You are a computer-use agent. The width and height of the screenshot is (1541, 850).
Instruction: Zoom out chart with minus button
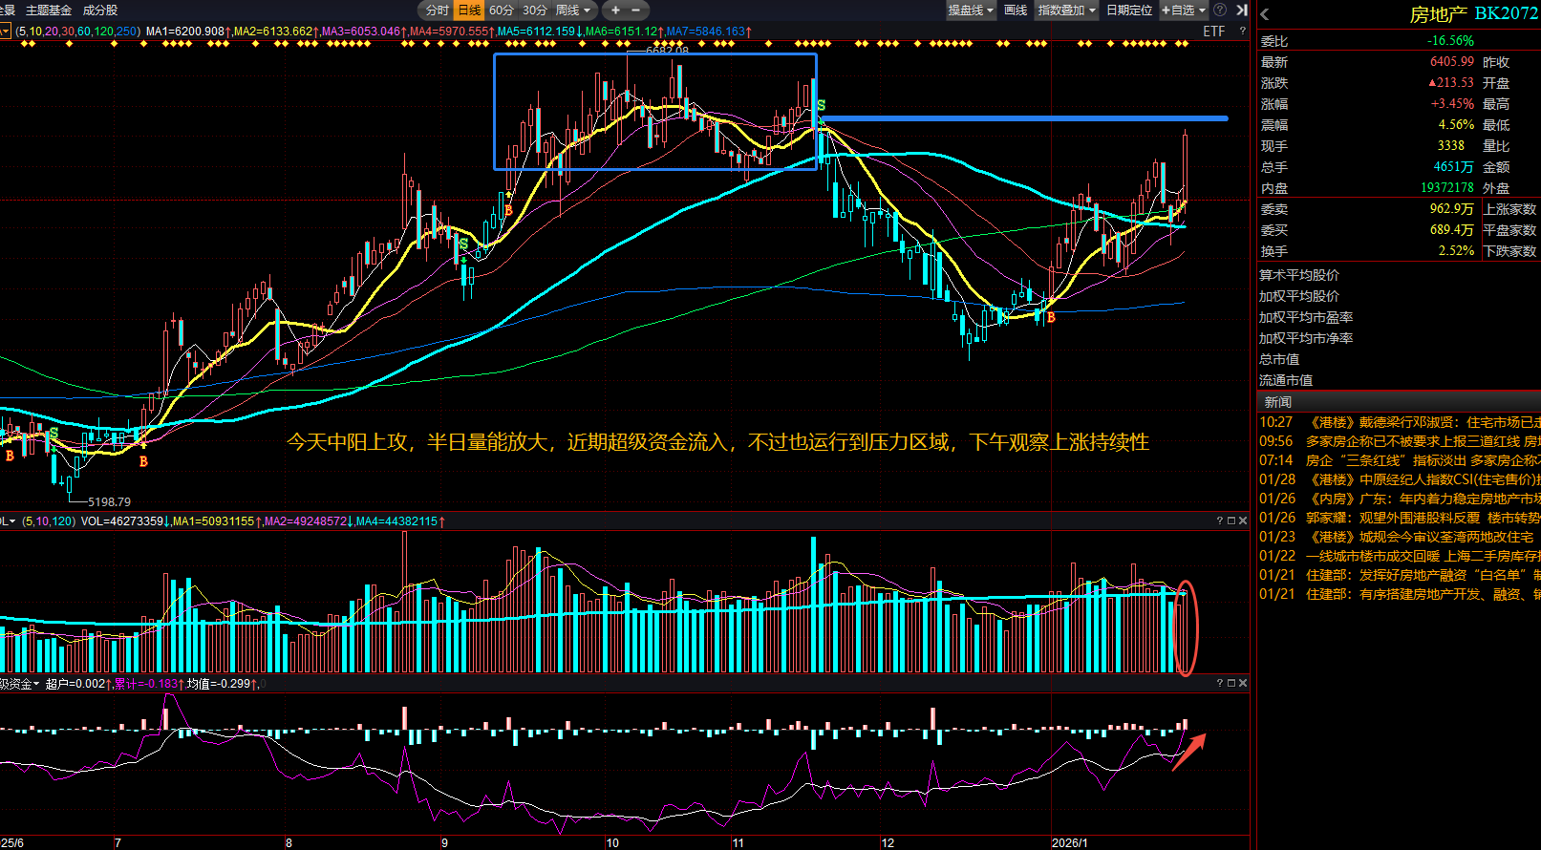pos(636,11)
